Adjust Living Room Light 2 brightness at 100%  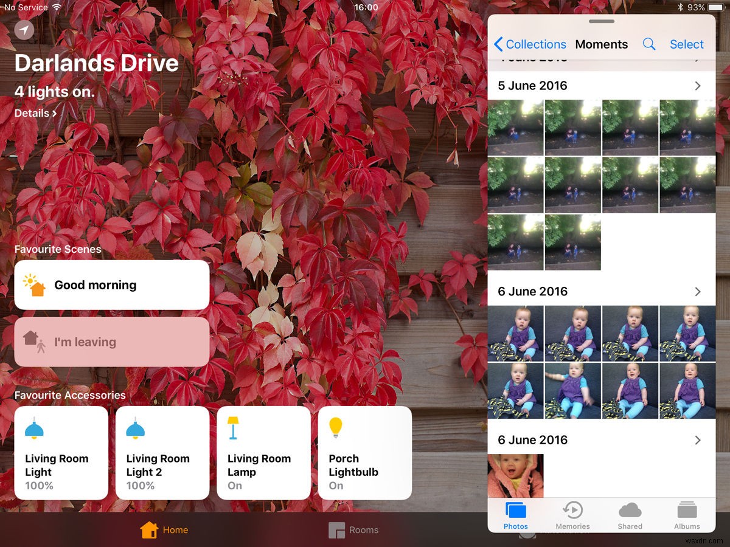point(162,453)
